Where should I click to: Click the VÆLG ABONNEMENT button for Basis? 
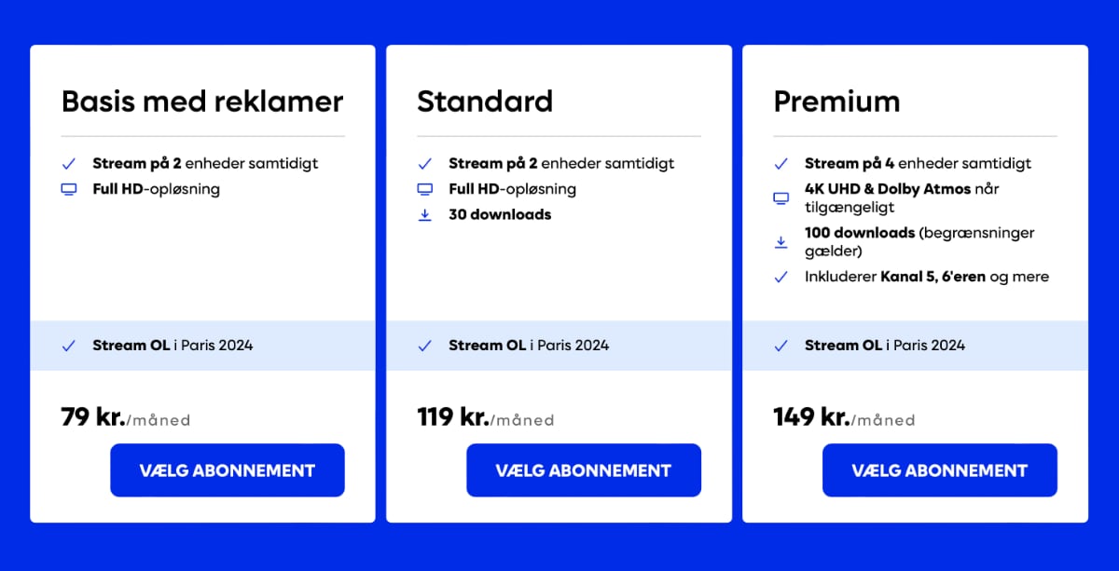[228, 470]
